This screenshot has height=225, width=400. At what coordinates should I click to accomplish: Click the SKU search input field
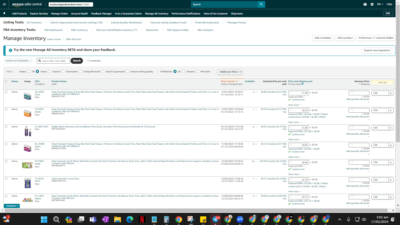click(53, 61)
